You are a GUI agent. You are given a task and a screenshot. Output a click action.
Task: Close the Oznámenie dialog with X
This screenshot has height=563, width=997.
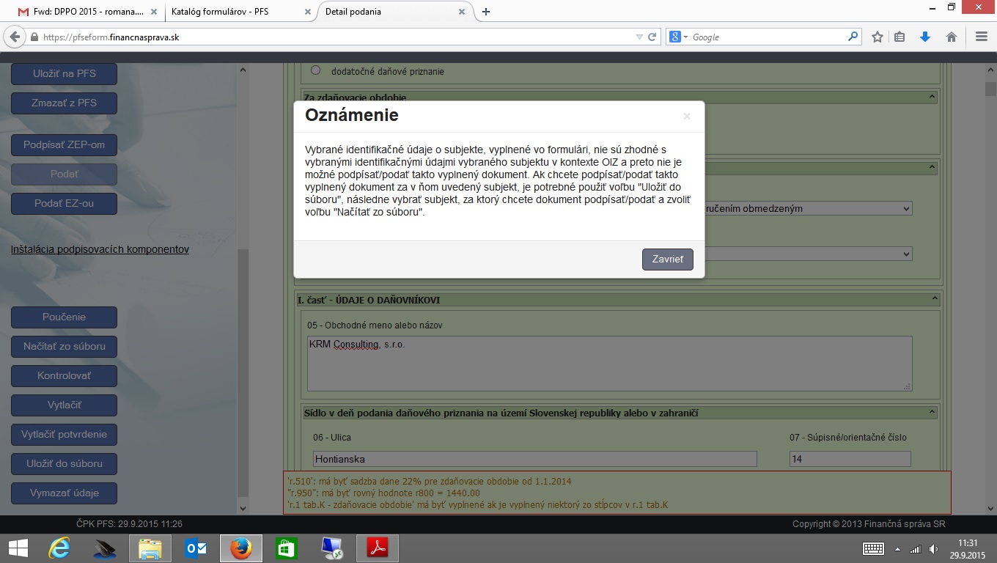[687, 116]
